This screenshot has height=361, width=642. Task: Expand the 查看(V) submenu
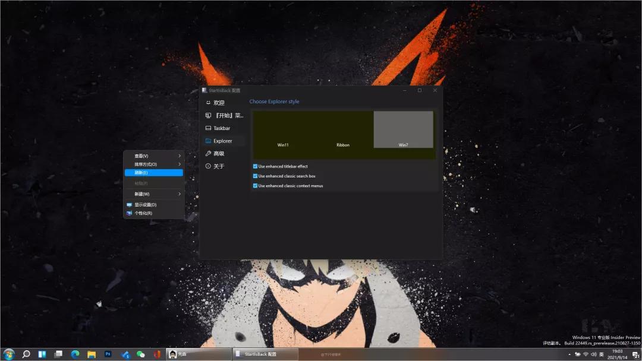pyautogui.click(x=143, y=156)
